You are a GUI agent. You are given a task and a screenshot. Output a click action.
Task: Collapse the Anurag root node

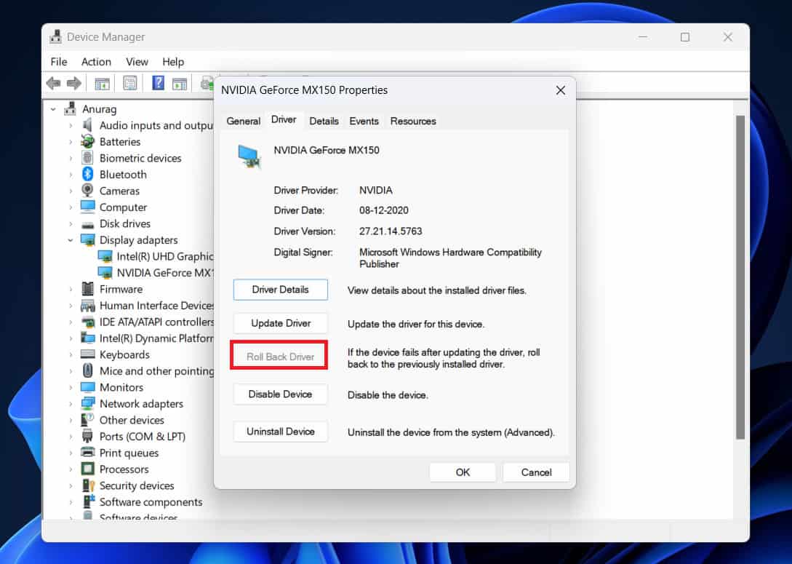tap(53, 108)
